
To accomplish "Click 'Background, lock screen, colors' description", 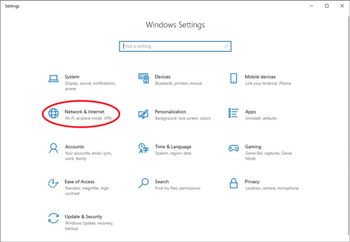I will tap(183, 118).
